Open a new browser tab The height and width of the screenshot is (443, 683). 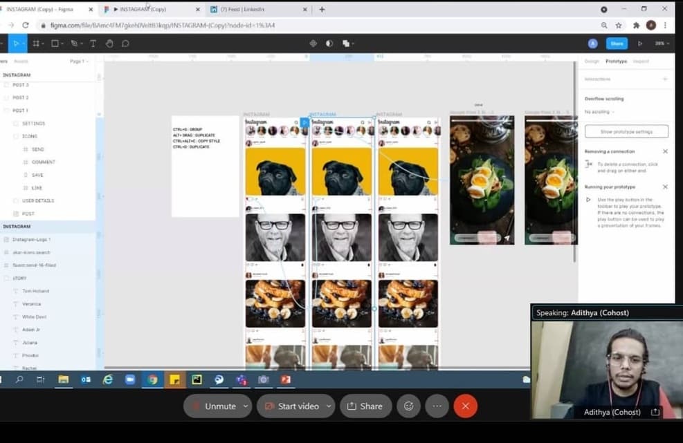pyautogui.click(x=322, y=9)
